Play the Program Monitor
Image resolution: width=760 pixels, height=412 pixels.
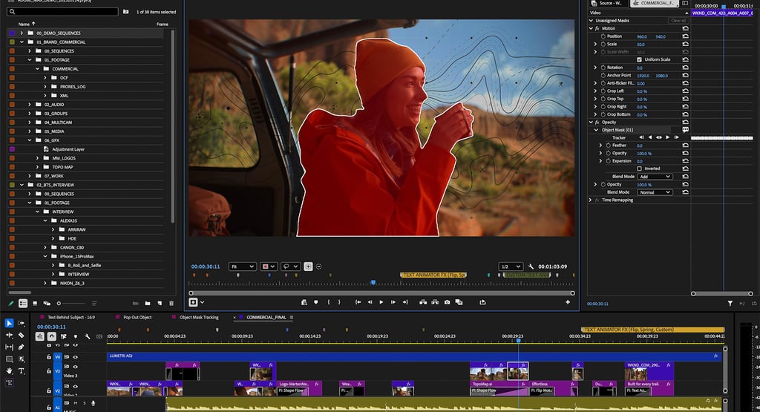pyautogui.click(x=381, y=302)
